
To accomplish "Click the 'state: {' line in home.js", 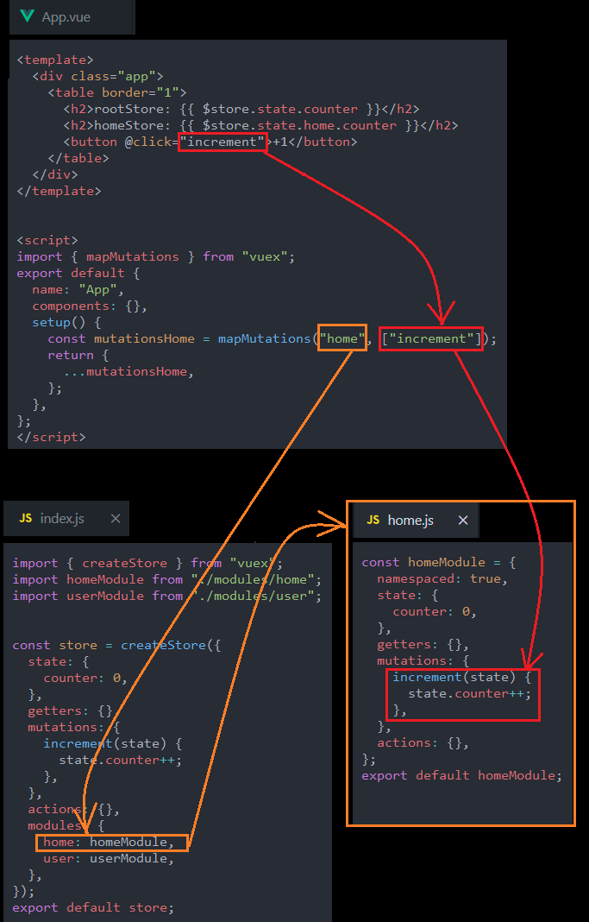I will point(408,595).
